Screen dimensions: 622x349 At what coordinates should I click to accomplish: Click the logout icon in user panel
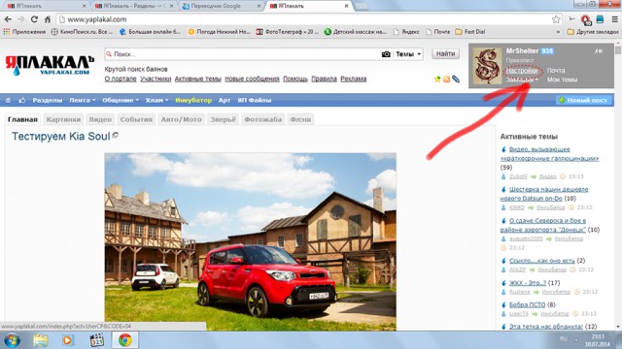click(x=599, y=51)
